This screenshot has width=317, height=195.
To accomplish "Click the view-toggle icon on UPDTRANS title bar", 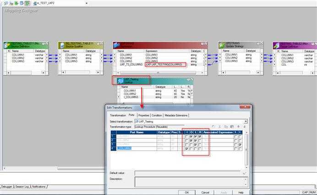I will click(x=258, y=43).
